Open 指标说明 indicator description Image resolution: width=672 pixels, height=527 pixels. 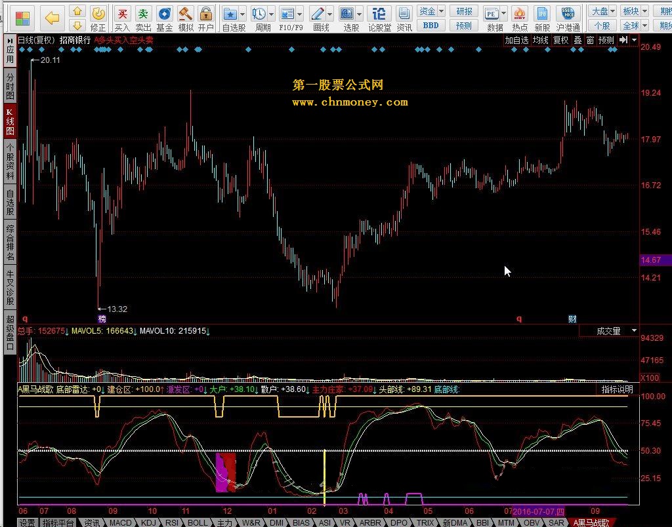[617, 389]
